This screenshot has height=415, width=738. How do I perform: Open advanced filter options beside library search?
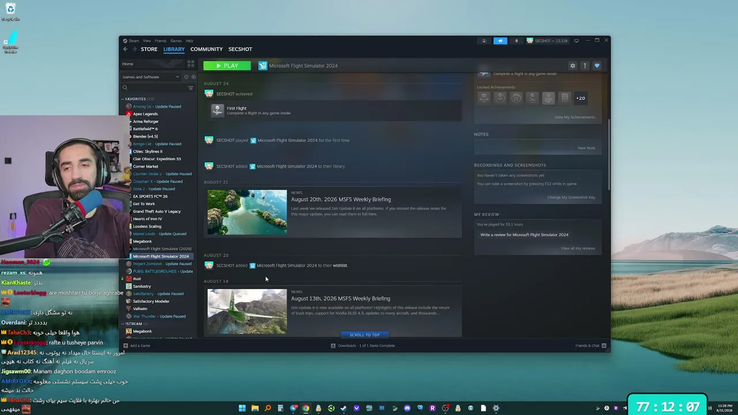click(x=191, y=88)
